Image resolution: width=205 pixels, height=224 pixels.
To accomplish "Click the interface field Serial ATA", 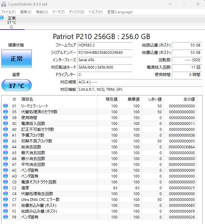I will (x=105, y=60).
